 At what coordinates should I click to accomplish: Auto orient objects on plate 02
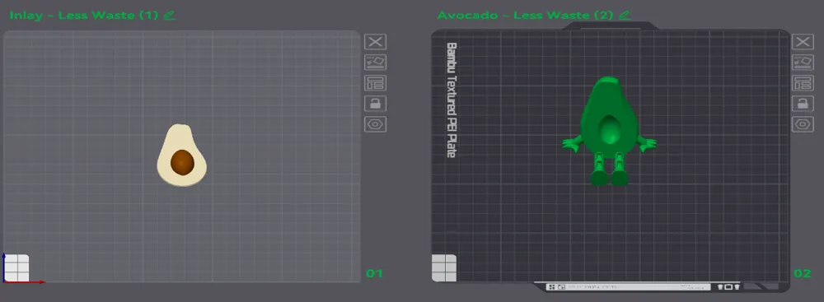(803, 63)
